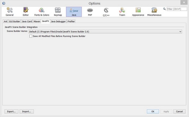
Task: Click the NetBeans cube icon in title bar
Action: pos(4,3)
